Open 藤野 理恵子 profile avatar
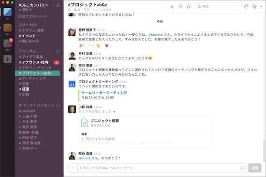The height and width of the screenshot is (177, 266). coord(72,32)
